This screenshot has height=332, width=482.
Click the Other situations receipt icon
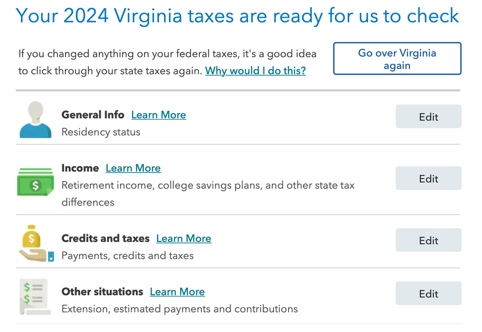pyautogui.click(x=35, y=297)
